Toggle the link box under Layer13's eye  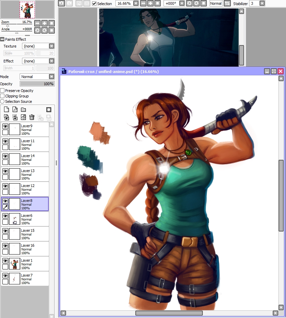5,177
